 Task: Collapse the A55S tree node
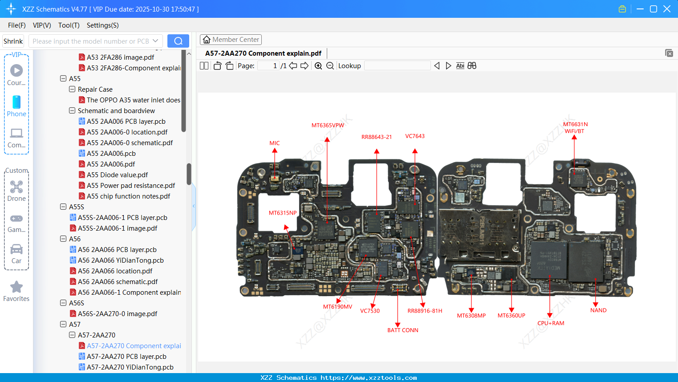tap(63, 207)
